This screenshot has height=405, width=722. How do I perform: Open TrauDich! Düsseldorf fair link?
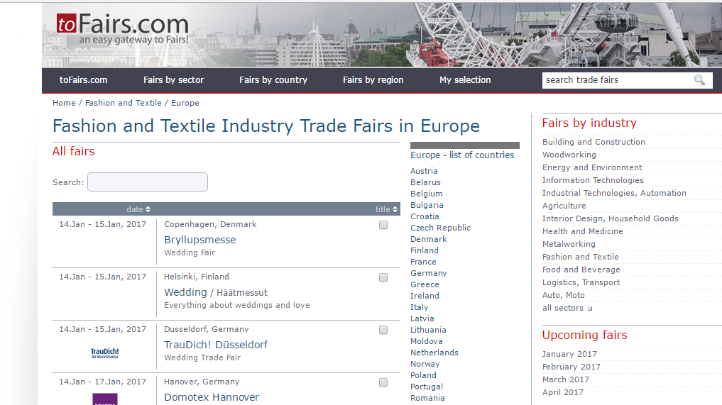coord(216,345)
